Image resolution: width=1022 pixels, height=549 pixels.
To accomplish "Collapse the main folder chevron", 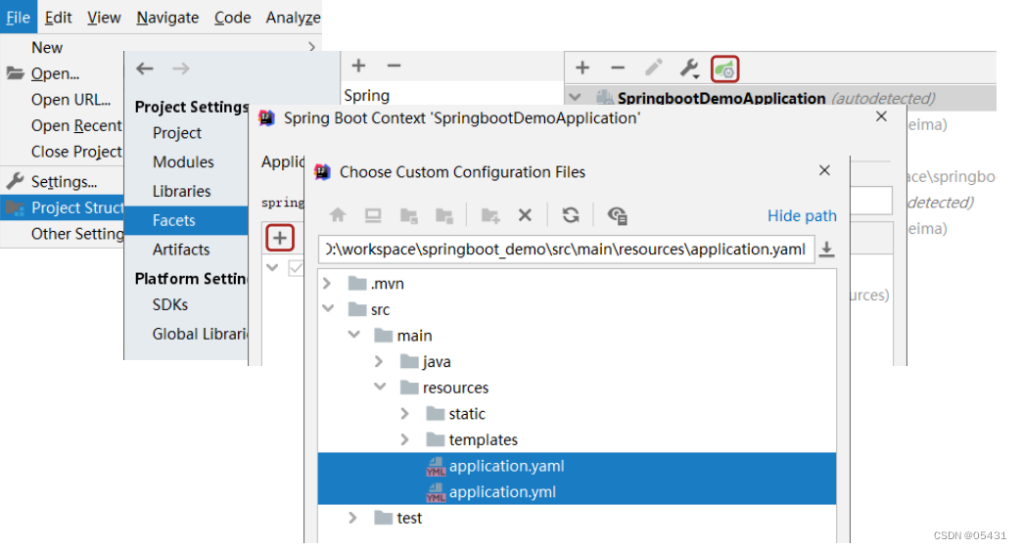I will (354, 335).
